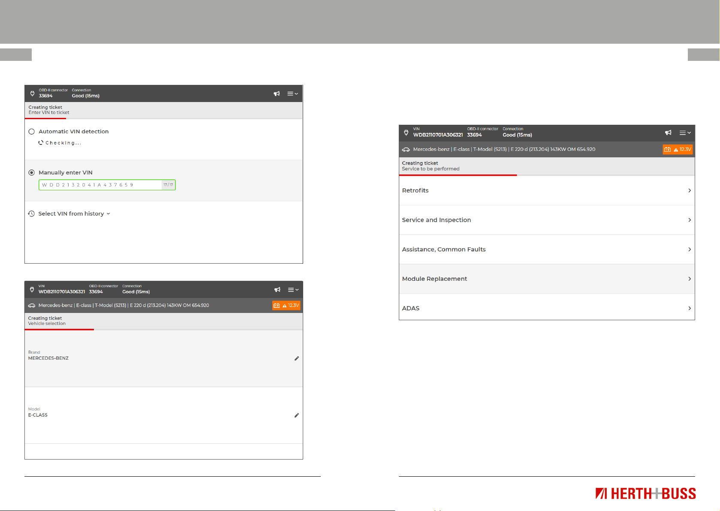The width and height of the screenshot is (720, 511).
Task: Click chevron arrow on Module Replacement row
Action: pos(690,279)
